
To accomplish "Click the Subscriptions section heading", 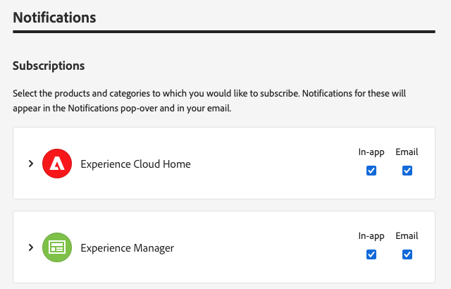I will [49, 66].
